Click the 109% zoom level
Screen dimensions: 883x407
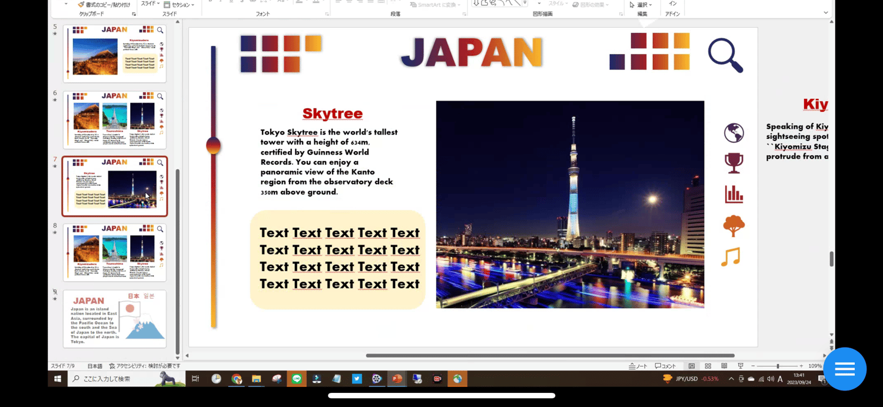[x=815, y=366]
